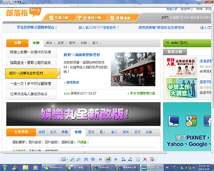The width and height of the screenshot is (214, 171).
Task: Select 生活 tab in 文章列表
Action: 53,132
